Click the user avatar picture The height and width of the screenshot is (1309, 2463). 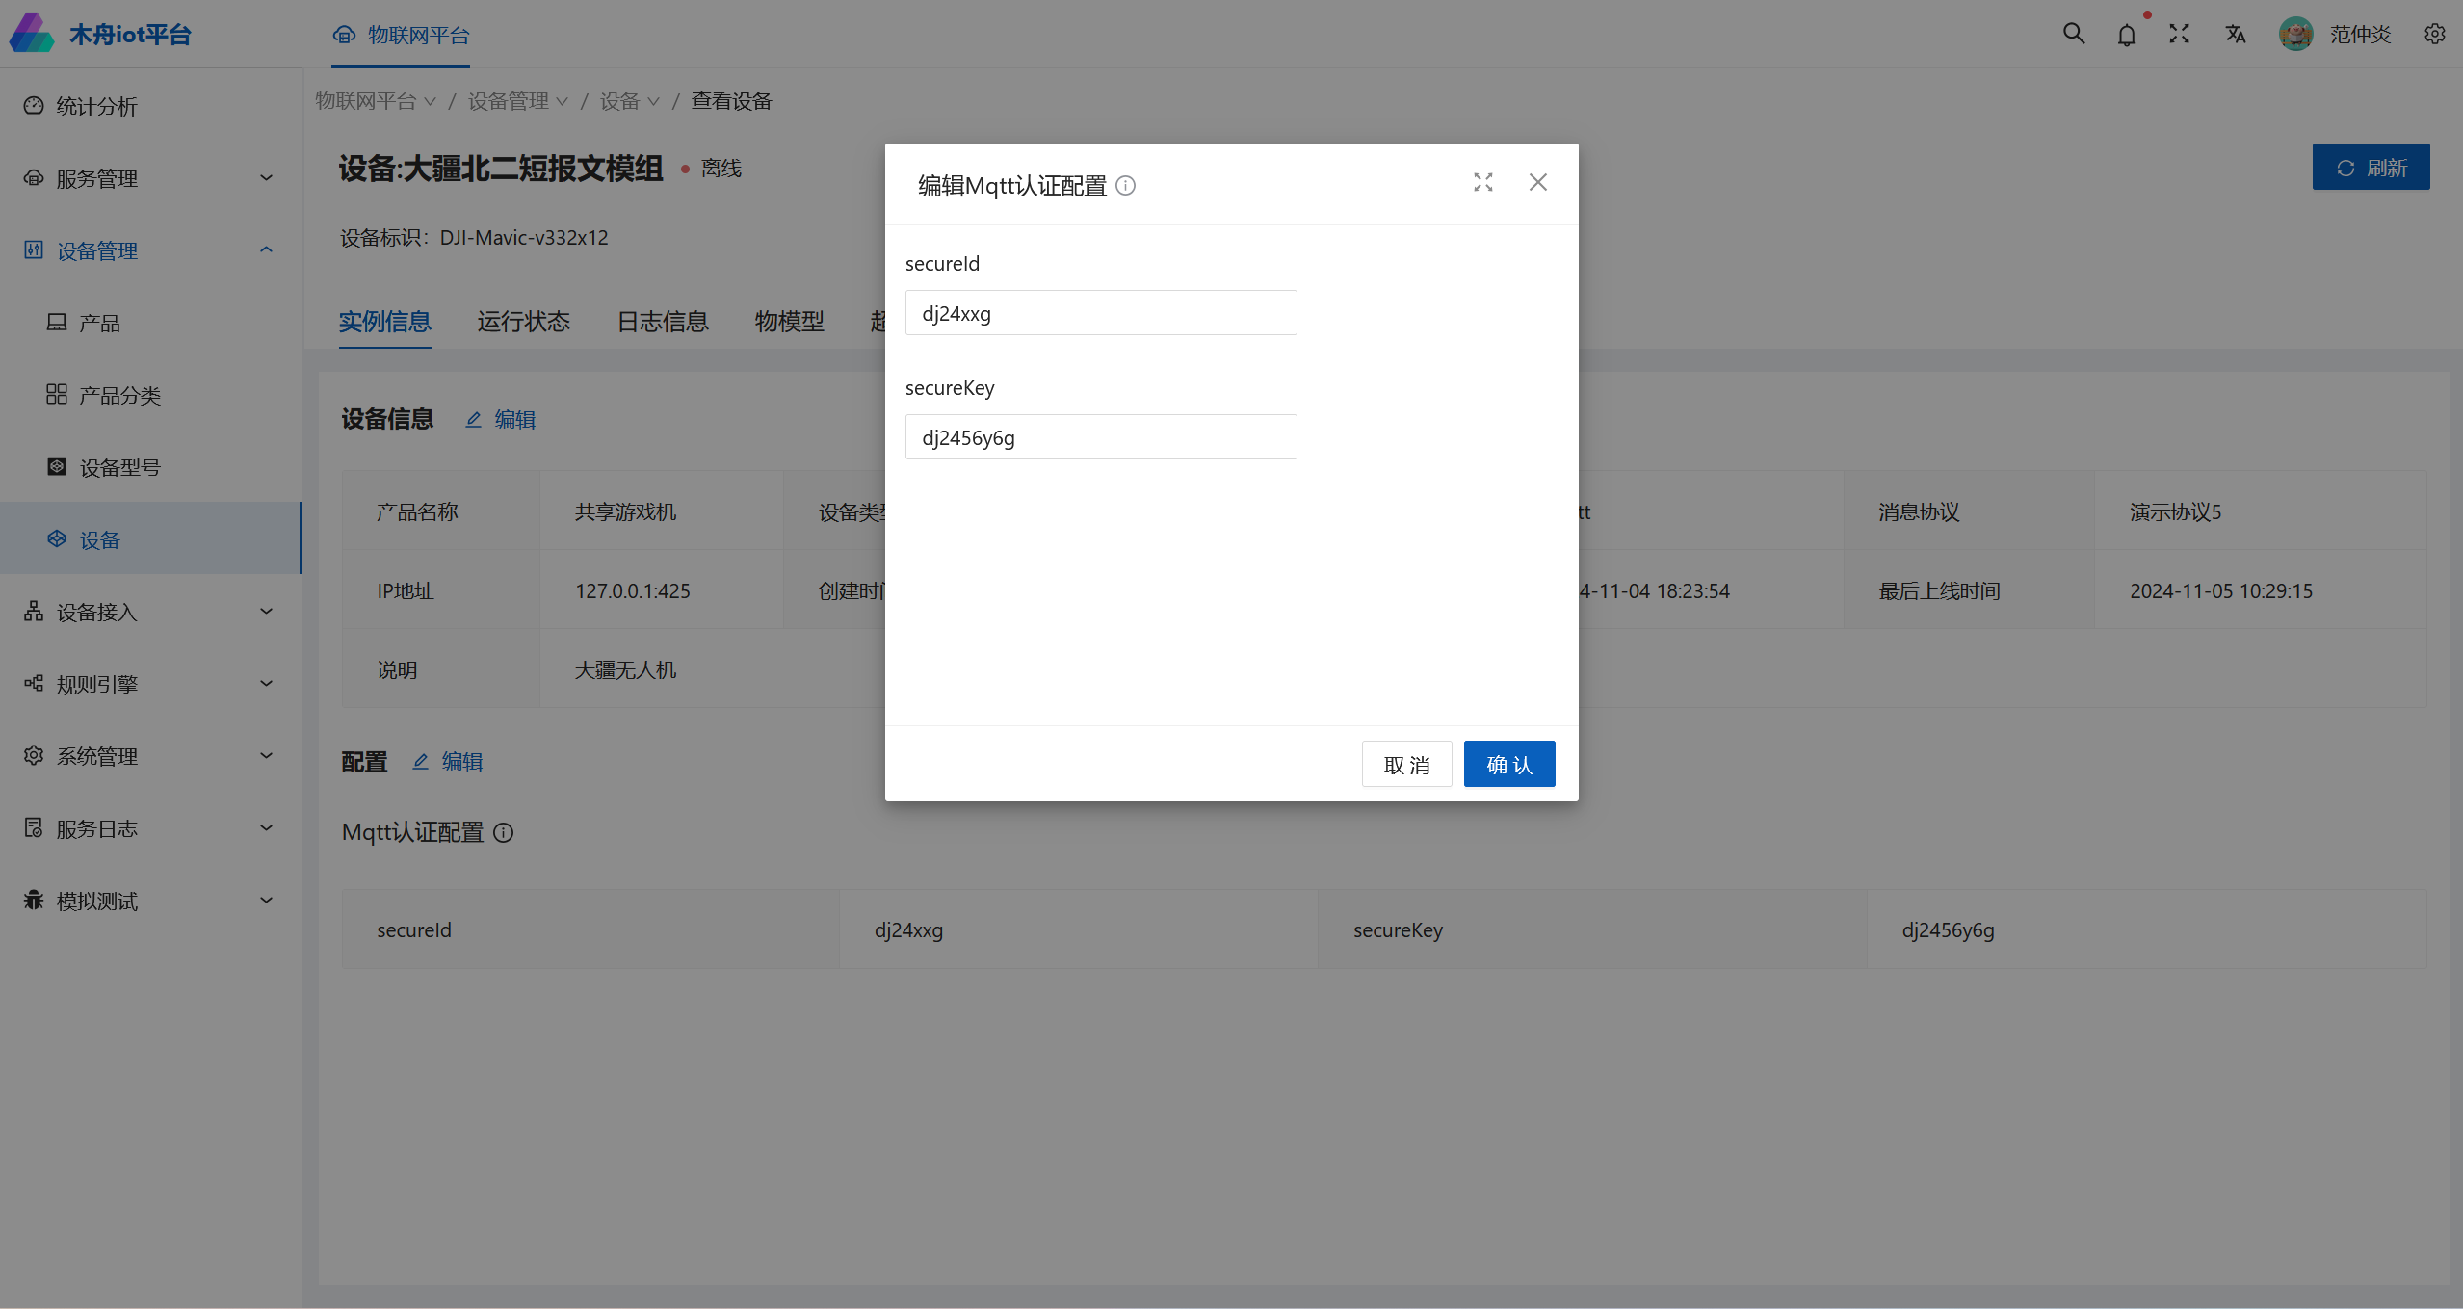[x=2295, y=35]
